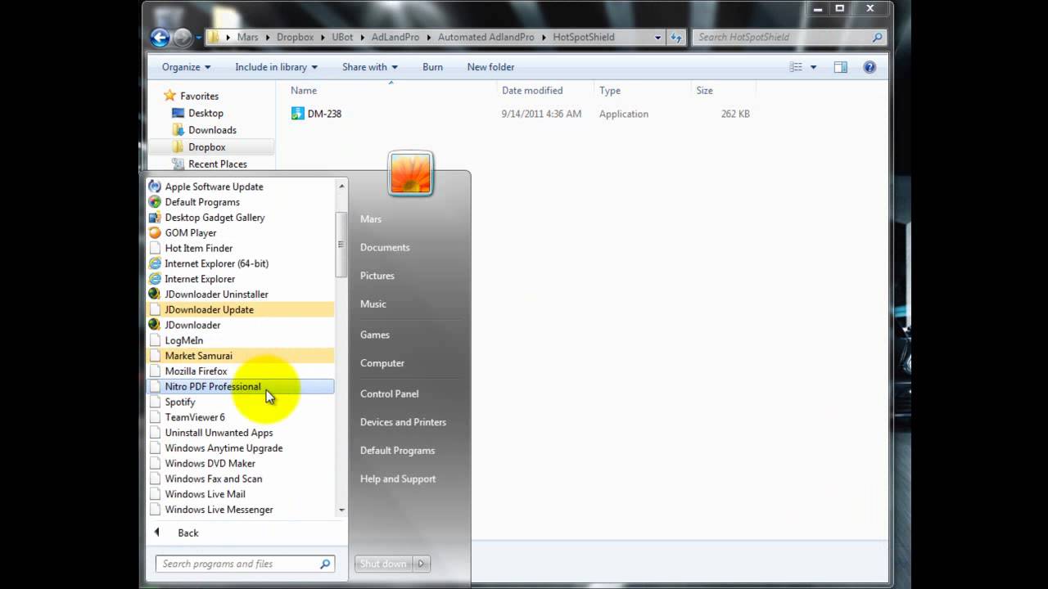Click the Start menu search magnifier icon
This screenshot has height=589, width=1048.
click(325, 564)
